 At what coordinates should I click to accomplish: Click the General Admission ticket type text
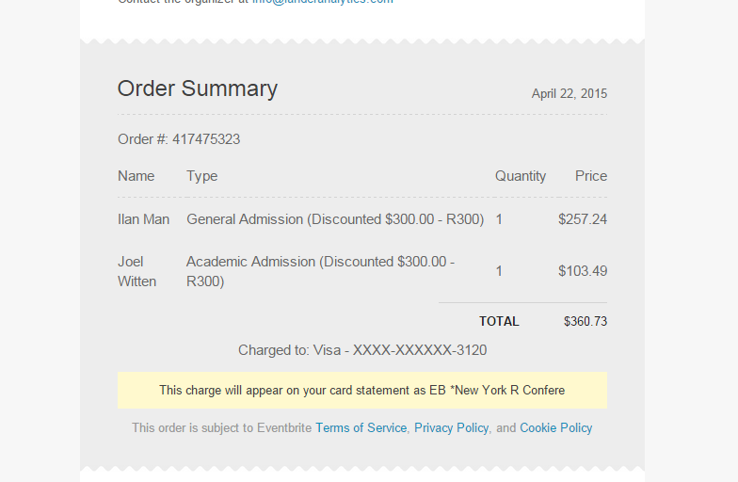click(x=335, y=219)
